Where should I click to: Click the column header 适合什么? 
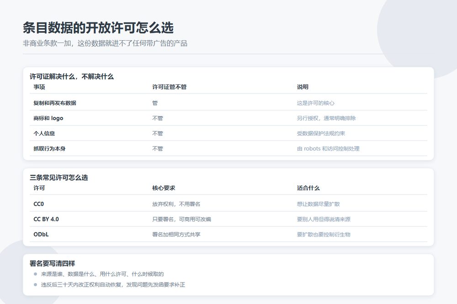click(308, 188)
